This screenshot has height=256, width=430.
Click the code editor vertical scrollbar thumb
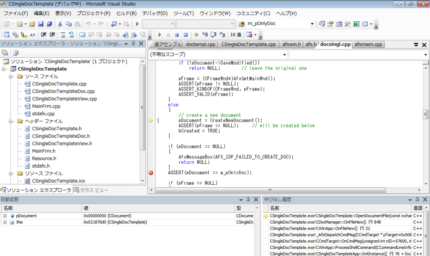point(425,114)
